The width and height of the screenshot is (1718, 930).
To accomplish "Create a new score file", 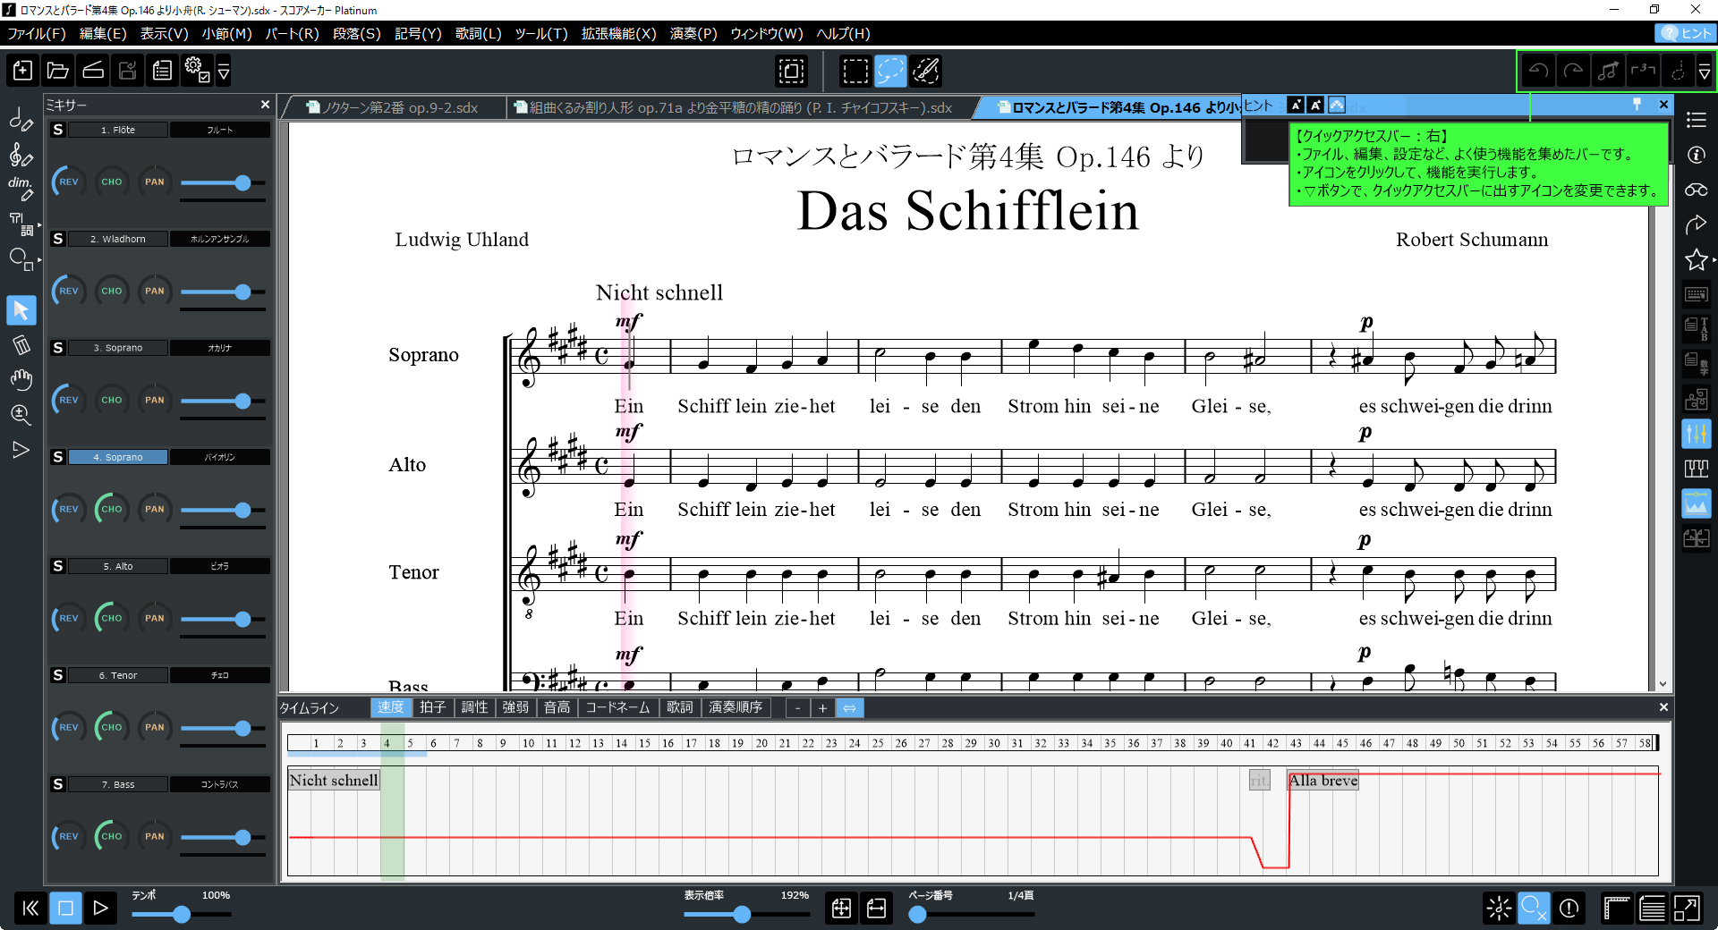I will click(x=22, y=71).
